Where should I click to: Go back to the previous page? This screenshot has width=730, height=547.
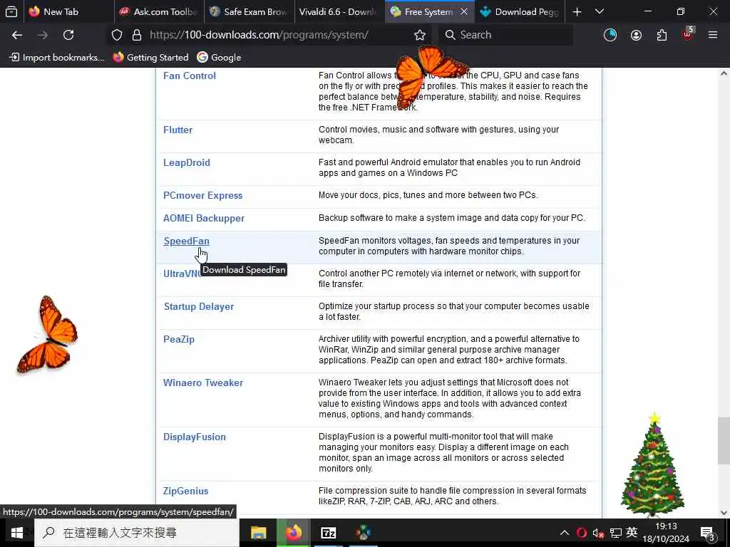click(x=17, y=35)
